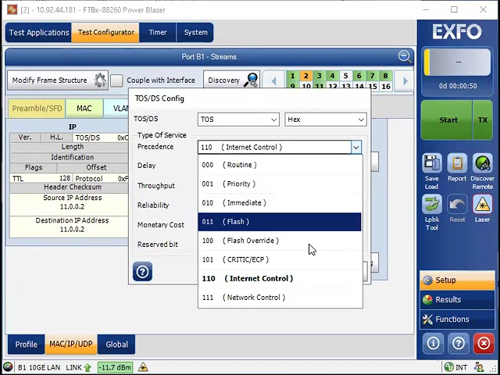Click the Discovery magnifier globe icon

[x=251, y=80]
